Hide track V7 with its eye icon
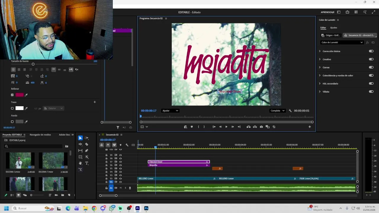The image size is (379, 213). 121,162
